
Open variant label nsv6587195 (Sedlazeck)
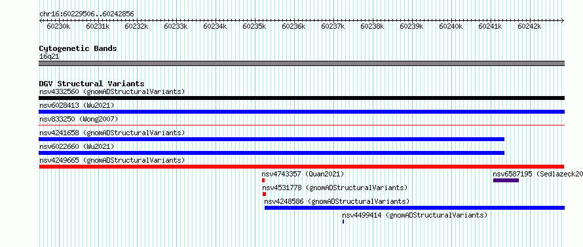(538, 174)
